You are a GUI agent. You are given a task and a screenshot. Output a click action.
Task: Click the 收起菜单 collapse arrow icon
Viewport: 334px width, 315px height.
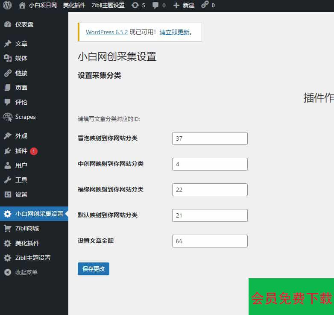[8, 272]
